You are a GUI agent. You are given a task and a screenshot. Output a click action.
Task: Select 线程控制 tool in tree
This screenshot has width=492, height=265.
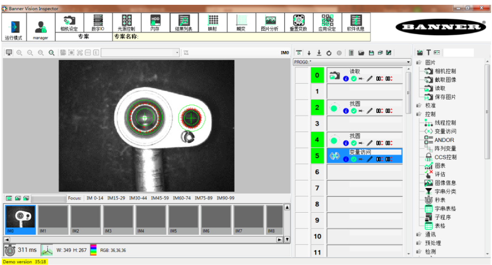(x=445, y=123)
